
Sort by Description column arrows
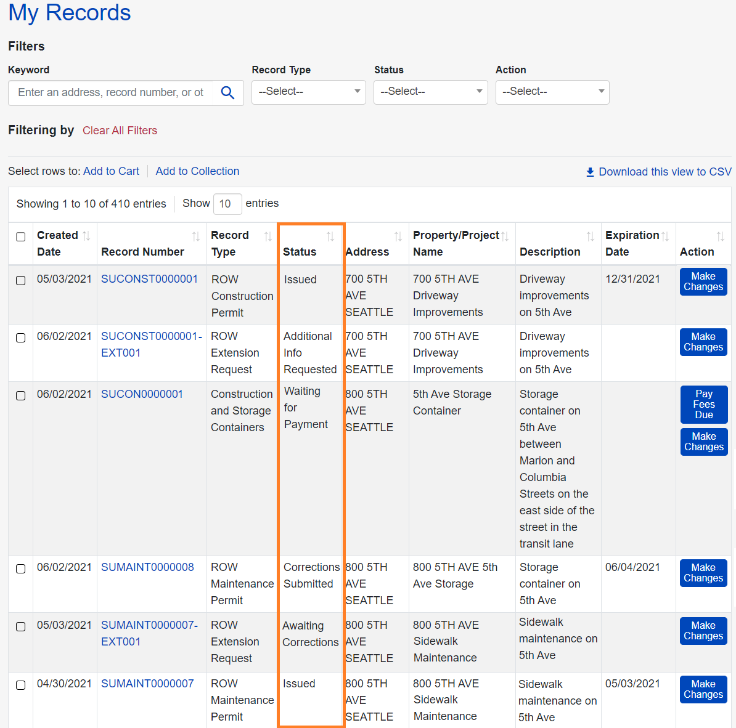590,237
